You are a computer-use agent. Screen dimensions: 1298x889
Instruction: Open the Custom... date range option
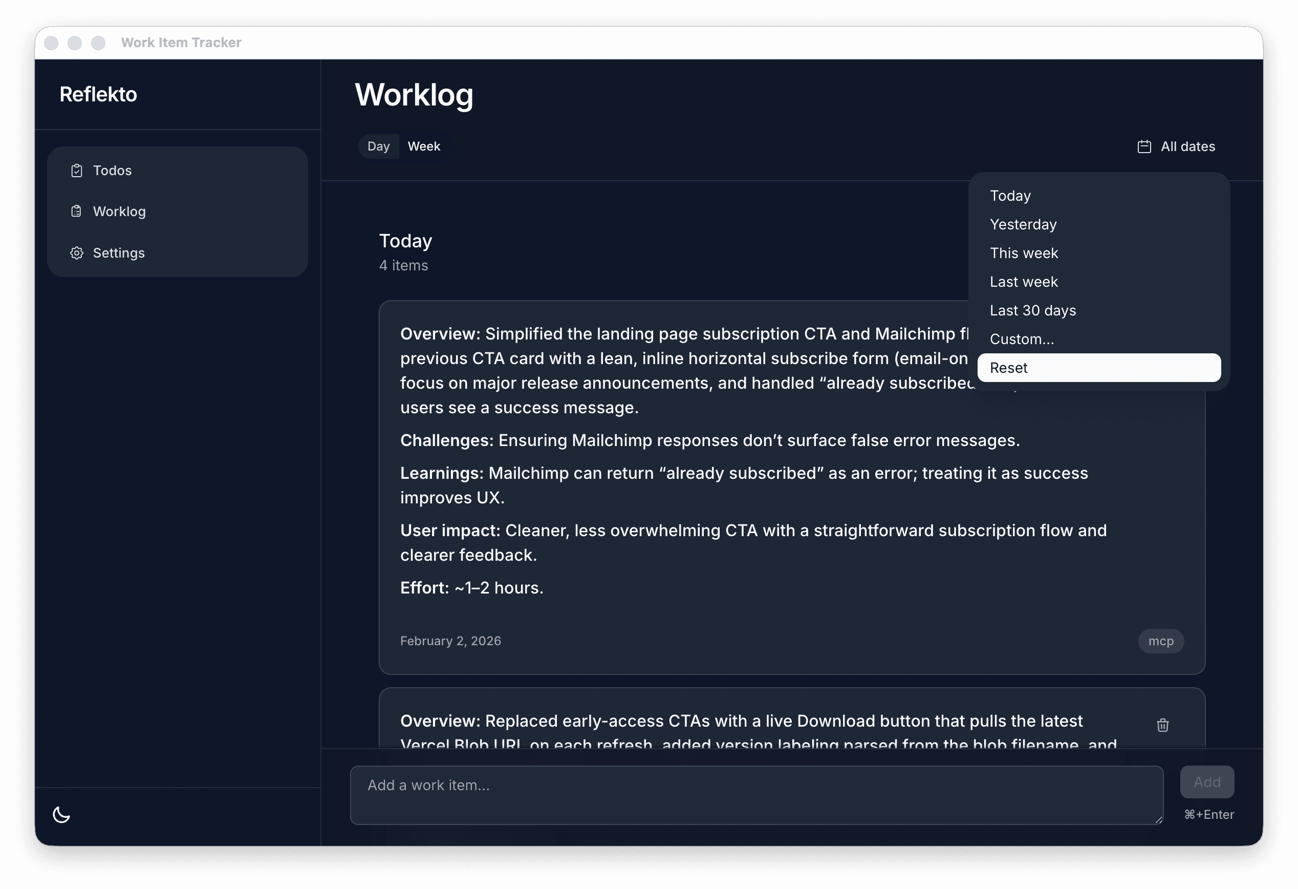click(1022, 338)
